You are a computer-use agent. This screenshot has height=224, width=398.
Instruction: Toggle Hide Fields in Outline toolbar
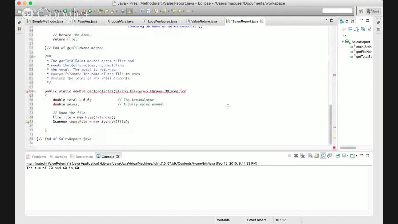pyautogui.click(x=363, y=29)
